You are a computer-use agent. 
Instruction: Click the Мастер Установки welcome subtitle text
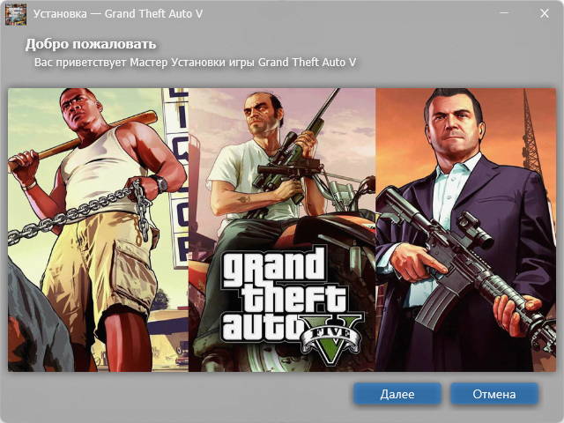point(195,63)
